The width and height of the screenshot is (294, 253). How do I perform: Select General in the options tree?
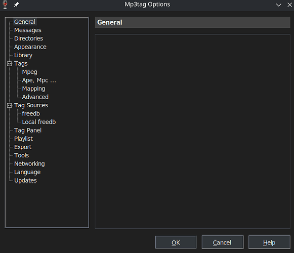click(x=25, y=22)
